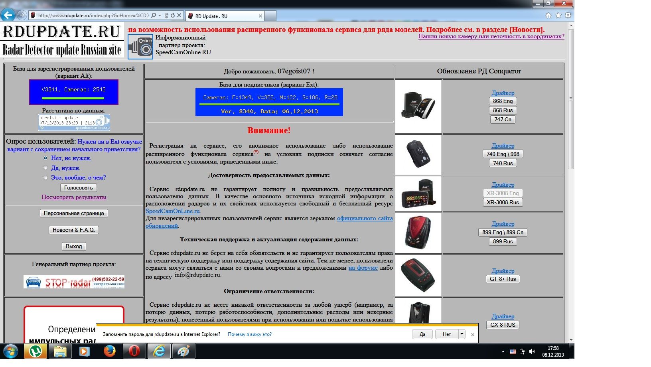Click compatibility view icon in address bar

166,16
